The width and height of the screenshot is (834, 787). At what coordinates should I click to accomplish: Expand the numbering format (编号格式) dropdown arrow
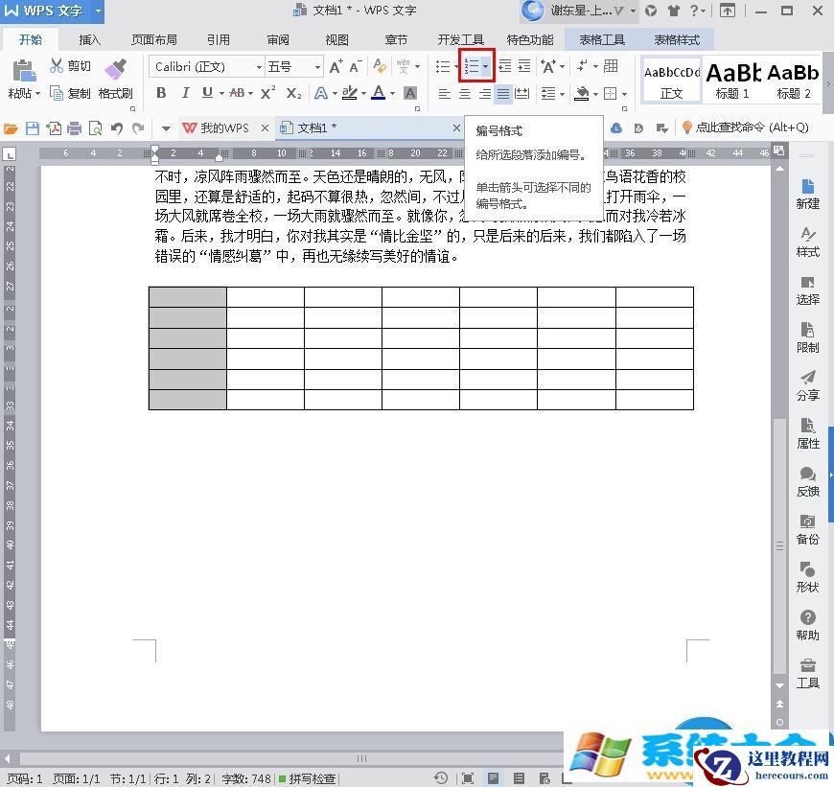[485, 66]
